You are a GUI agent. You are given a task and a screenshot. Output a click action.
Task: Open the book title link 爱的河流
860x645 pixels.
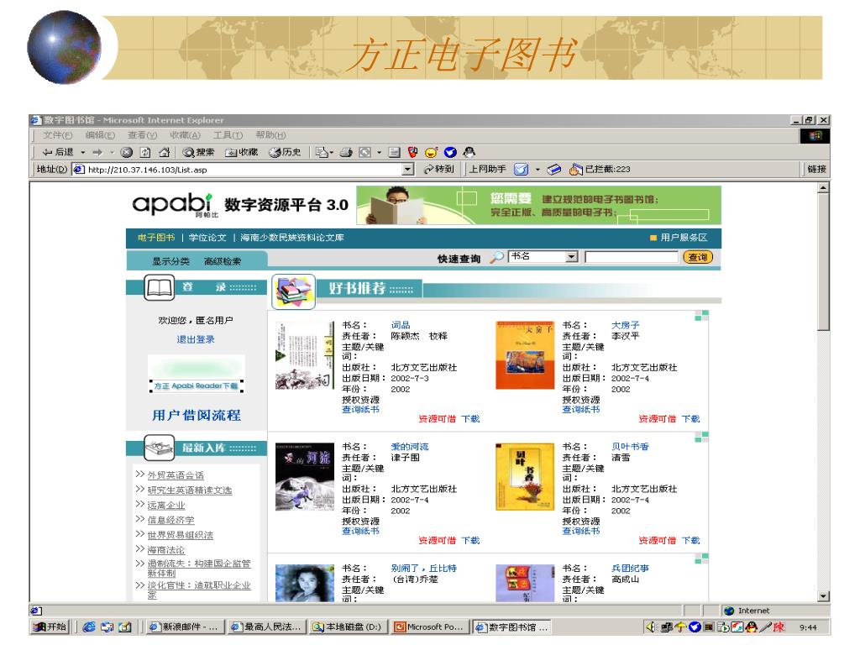(410, 447)
